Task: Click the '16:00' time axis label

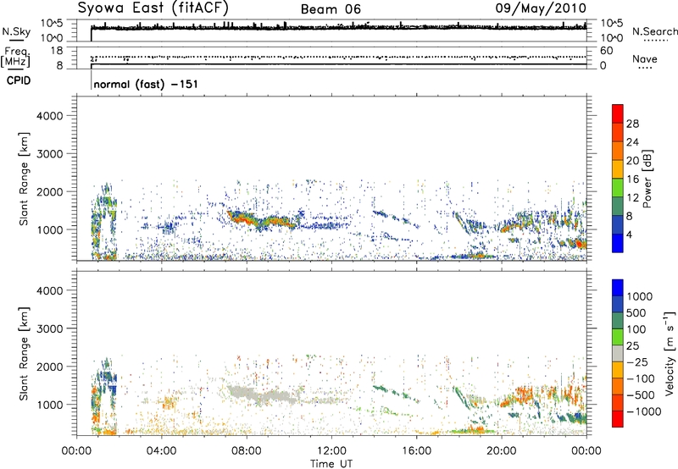Action: coord(416,451)
